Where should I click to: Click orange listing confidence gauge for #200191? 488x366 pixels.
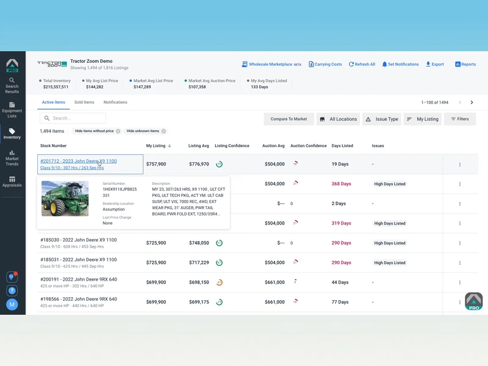(220, 282)
